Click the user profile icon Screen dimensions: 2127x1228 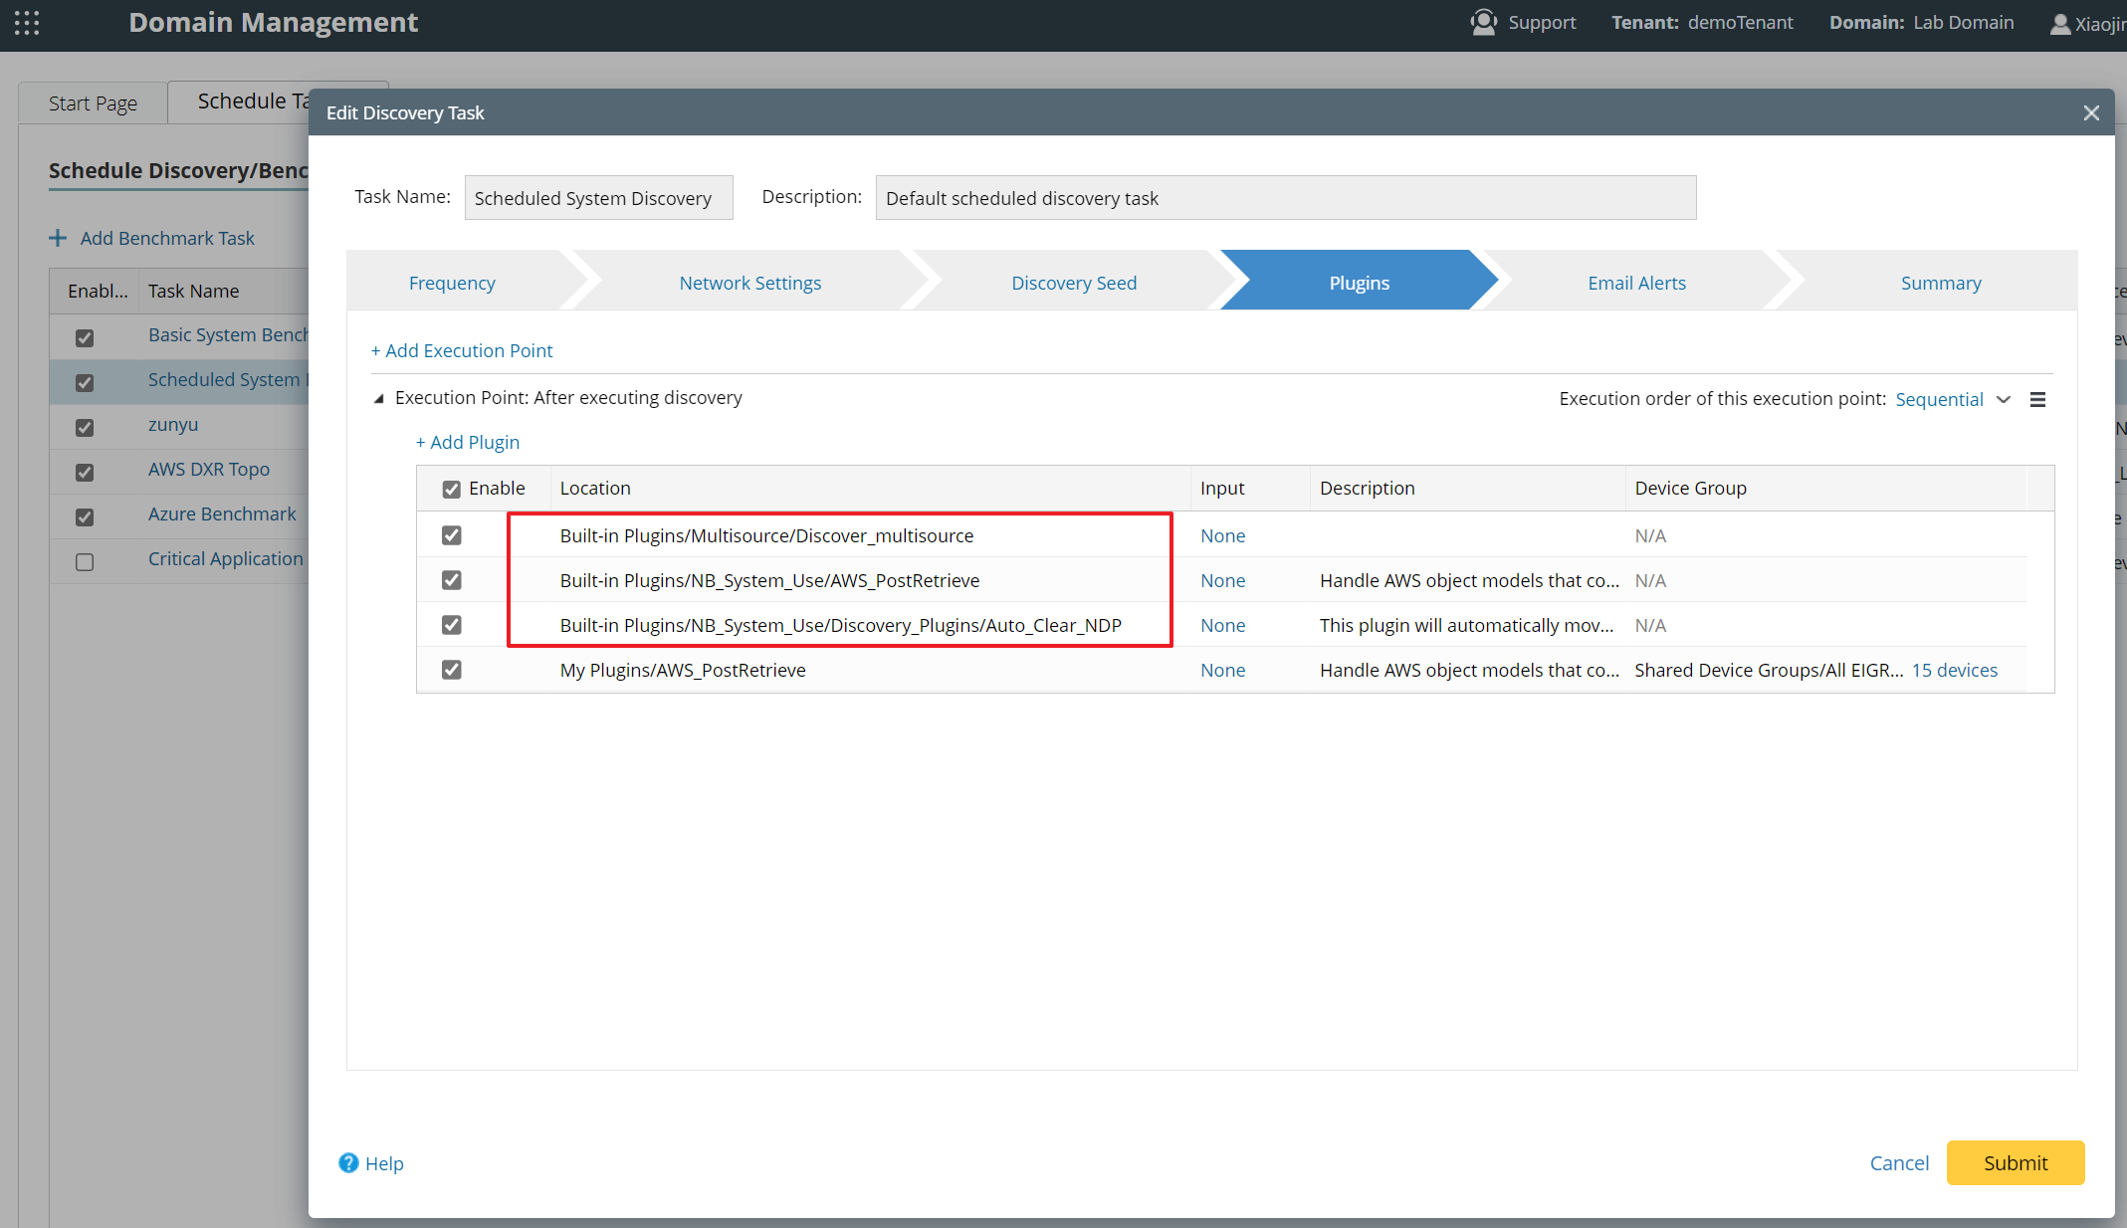pos(2059,24)
